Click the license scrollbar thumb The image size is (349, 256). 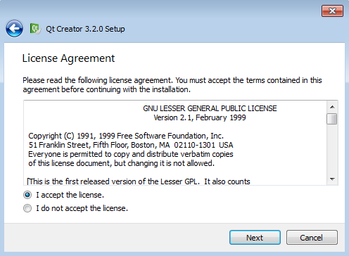(x=332, y=119)
